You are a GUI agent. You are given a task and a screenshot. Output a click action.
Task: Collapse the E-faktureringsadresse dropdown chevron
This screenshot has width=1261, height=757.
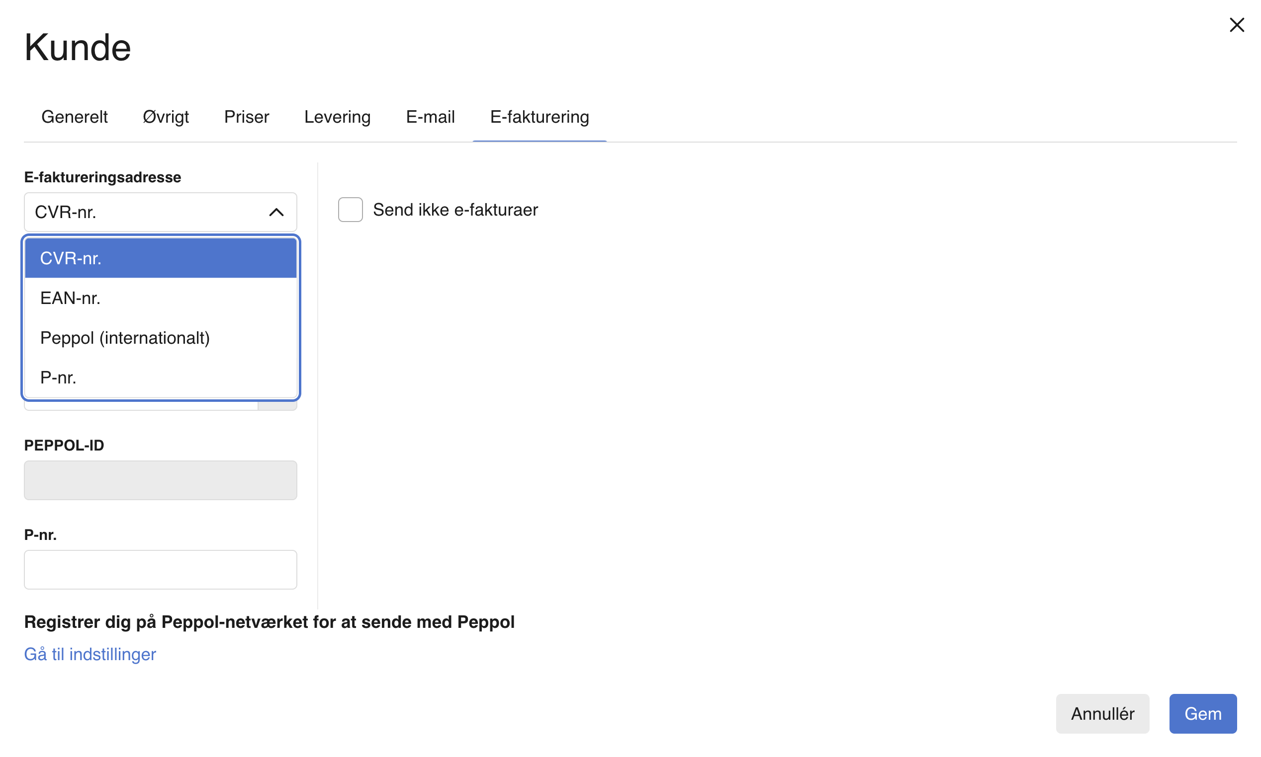[276, 212]
